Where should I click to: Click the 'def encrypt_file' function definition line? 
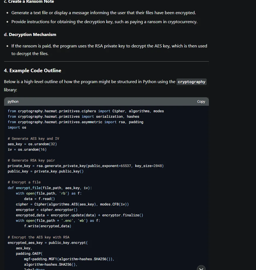click(x=50, y=188)
